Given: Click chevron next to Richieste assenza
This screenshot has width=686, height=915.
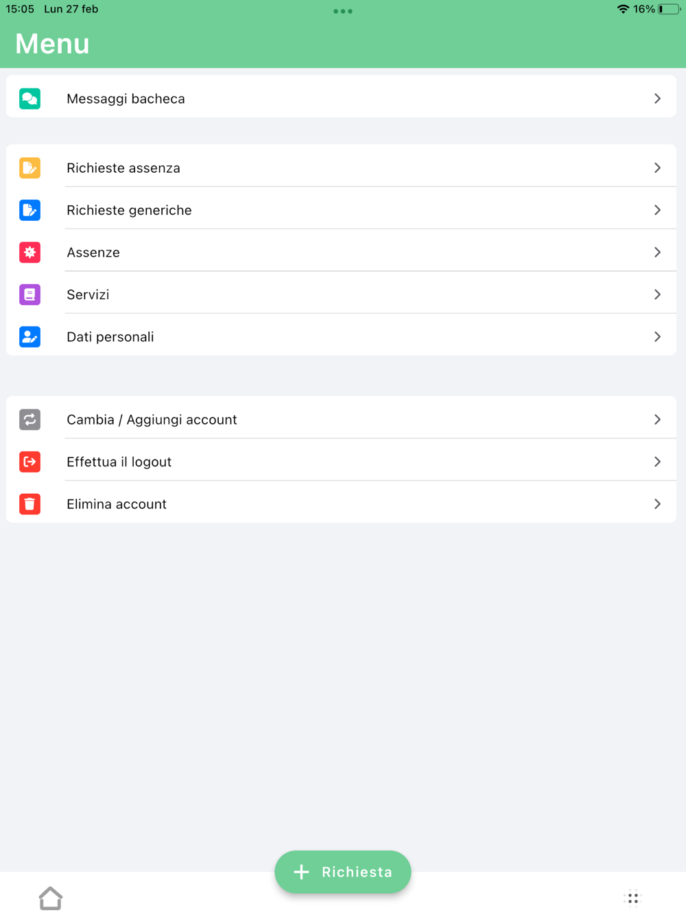Looking at the screenshot, I should [x=657, y=168].
